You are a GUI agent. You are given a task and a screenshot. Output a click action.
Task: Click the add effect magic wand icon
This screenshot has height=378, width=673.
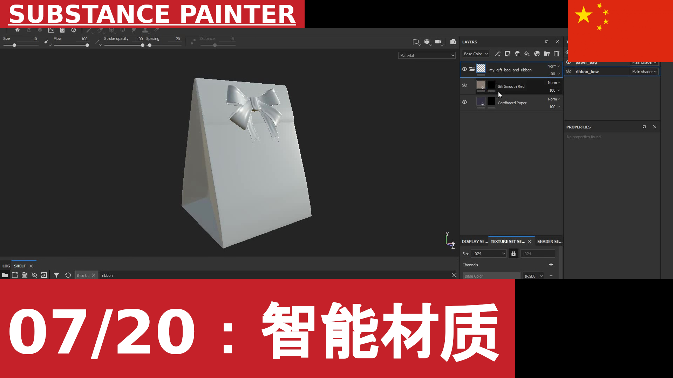498,54
